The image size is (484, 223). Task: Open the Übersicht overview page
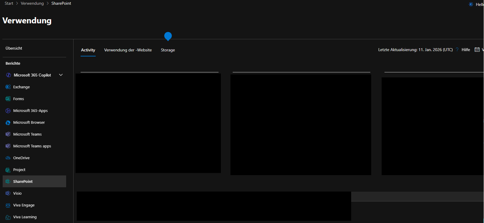[x=14, y=48]
